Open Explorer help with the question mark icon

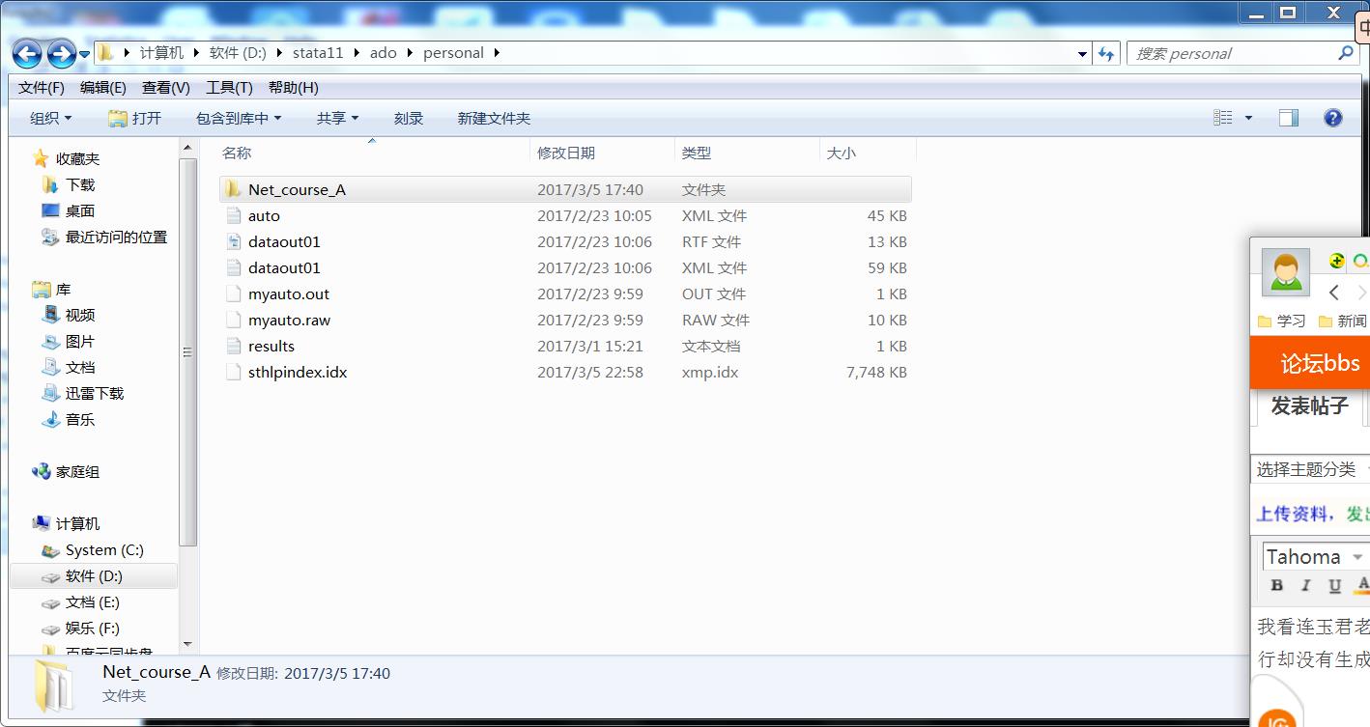point(1333,118)
